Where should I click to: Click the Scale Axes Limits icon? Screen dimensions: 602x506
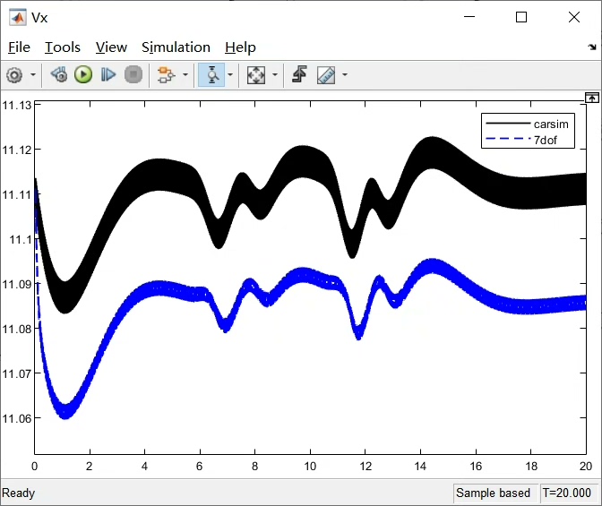256,75
